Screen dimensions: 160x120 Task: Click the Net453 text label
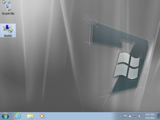pyautogui.click(x=8, y=35)
